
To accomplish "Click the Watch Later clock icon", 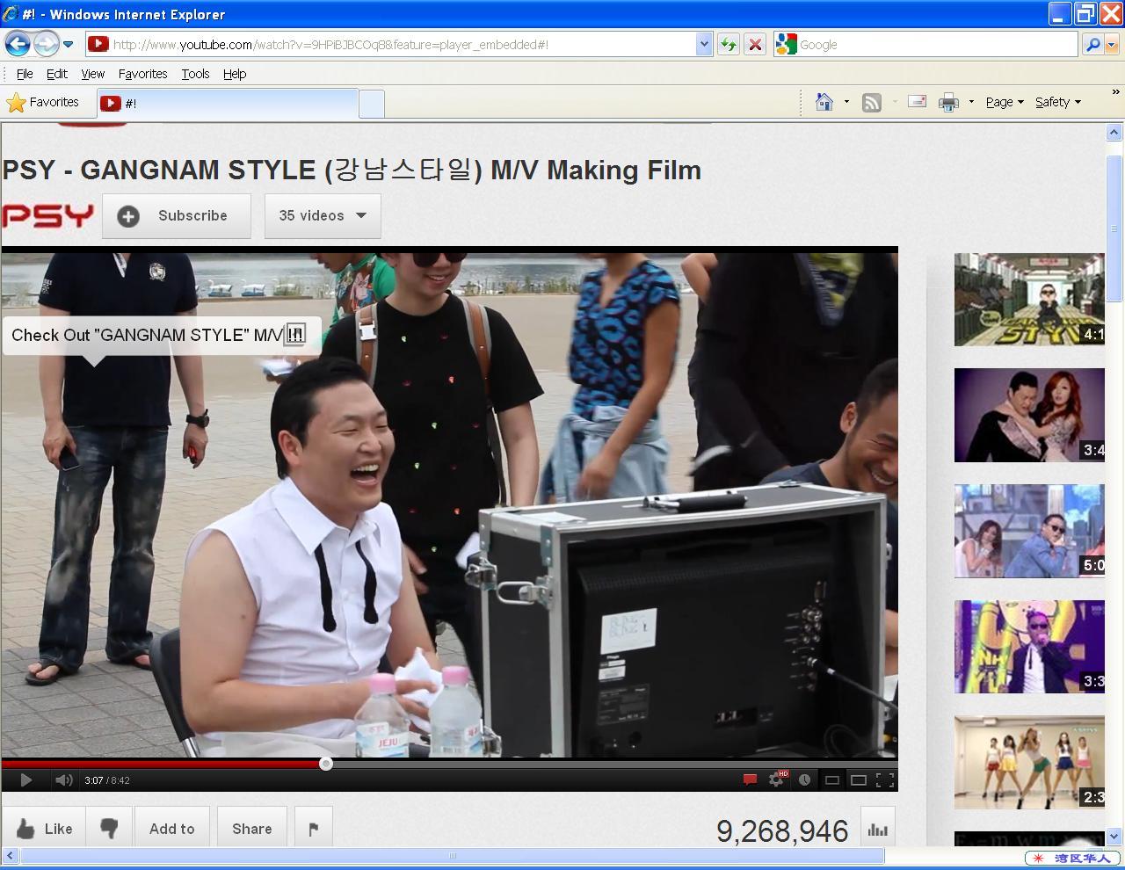I will (804, 779).
